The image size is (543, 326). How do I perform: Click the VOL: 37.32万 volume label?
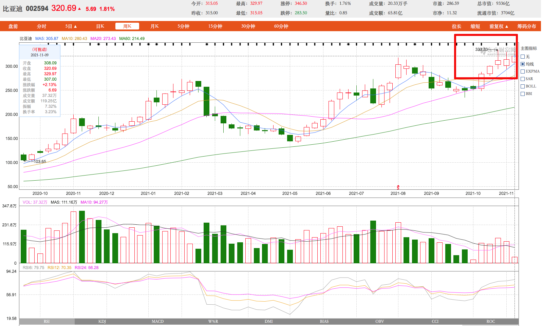35,202
